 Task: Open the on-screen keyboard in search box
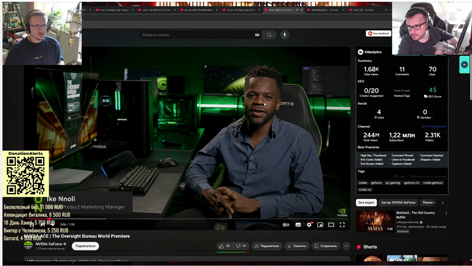[x=257, y=35]
